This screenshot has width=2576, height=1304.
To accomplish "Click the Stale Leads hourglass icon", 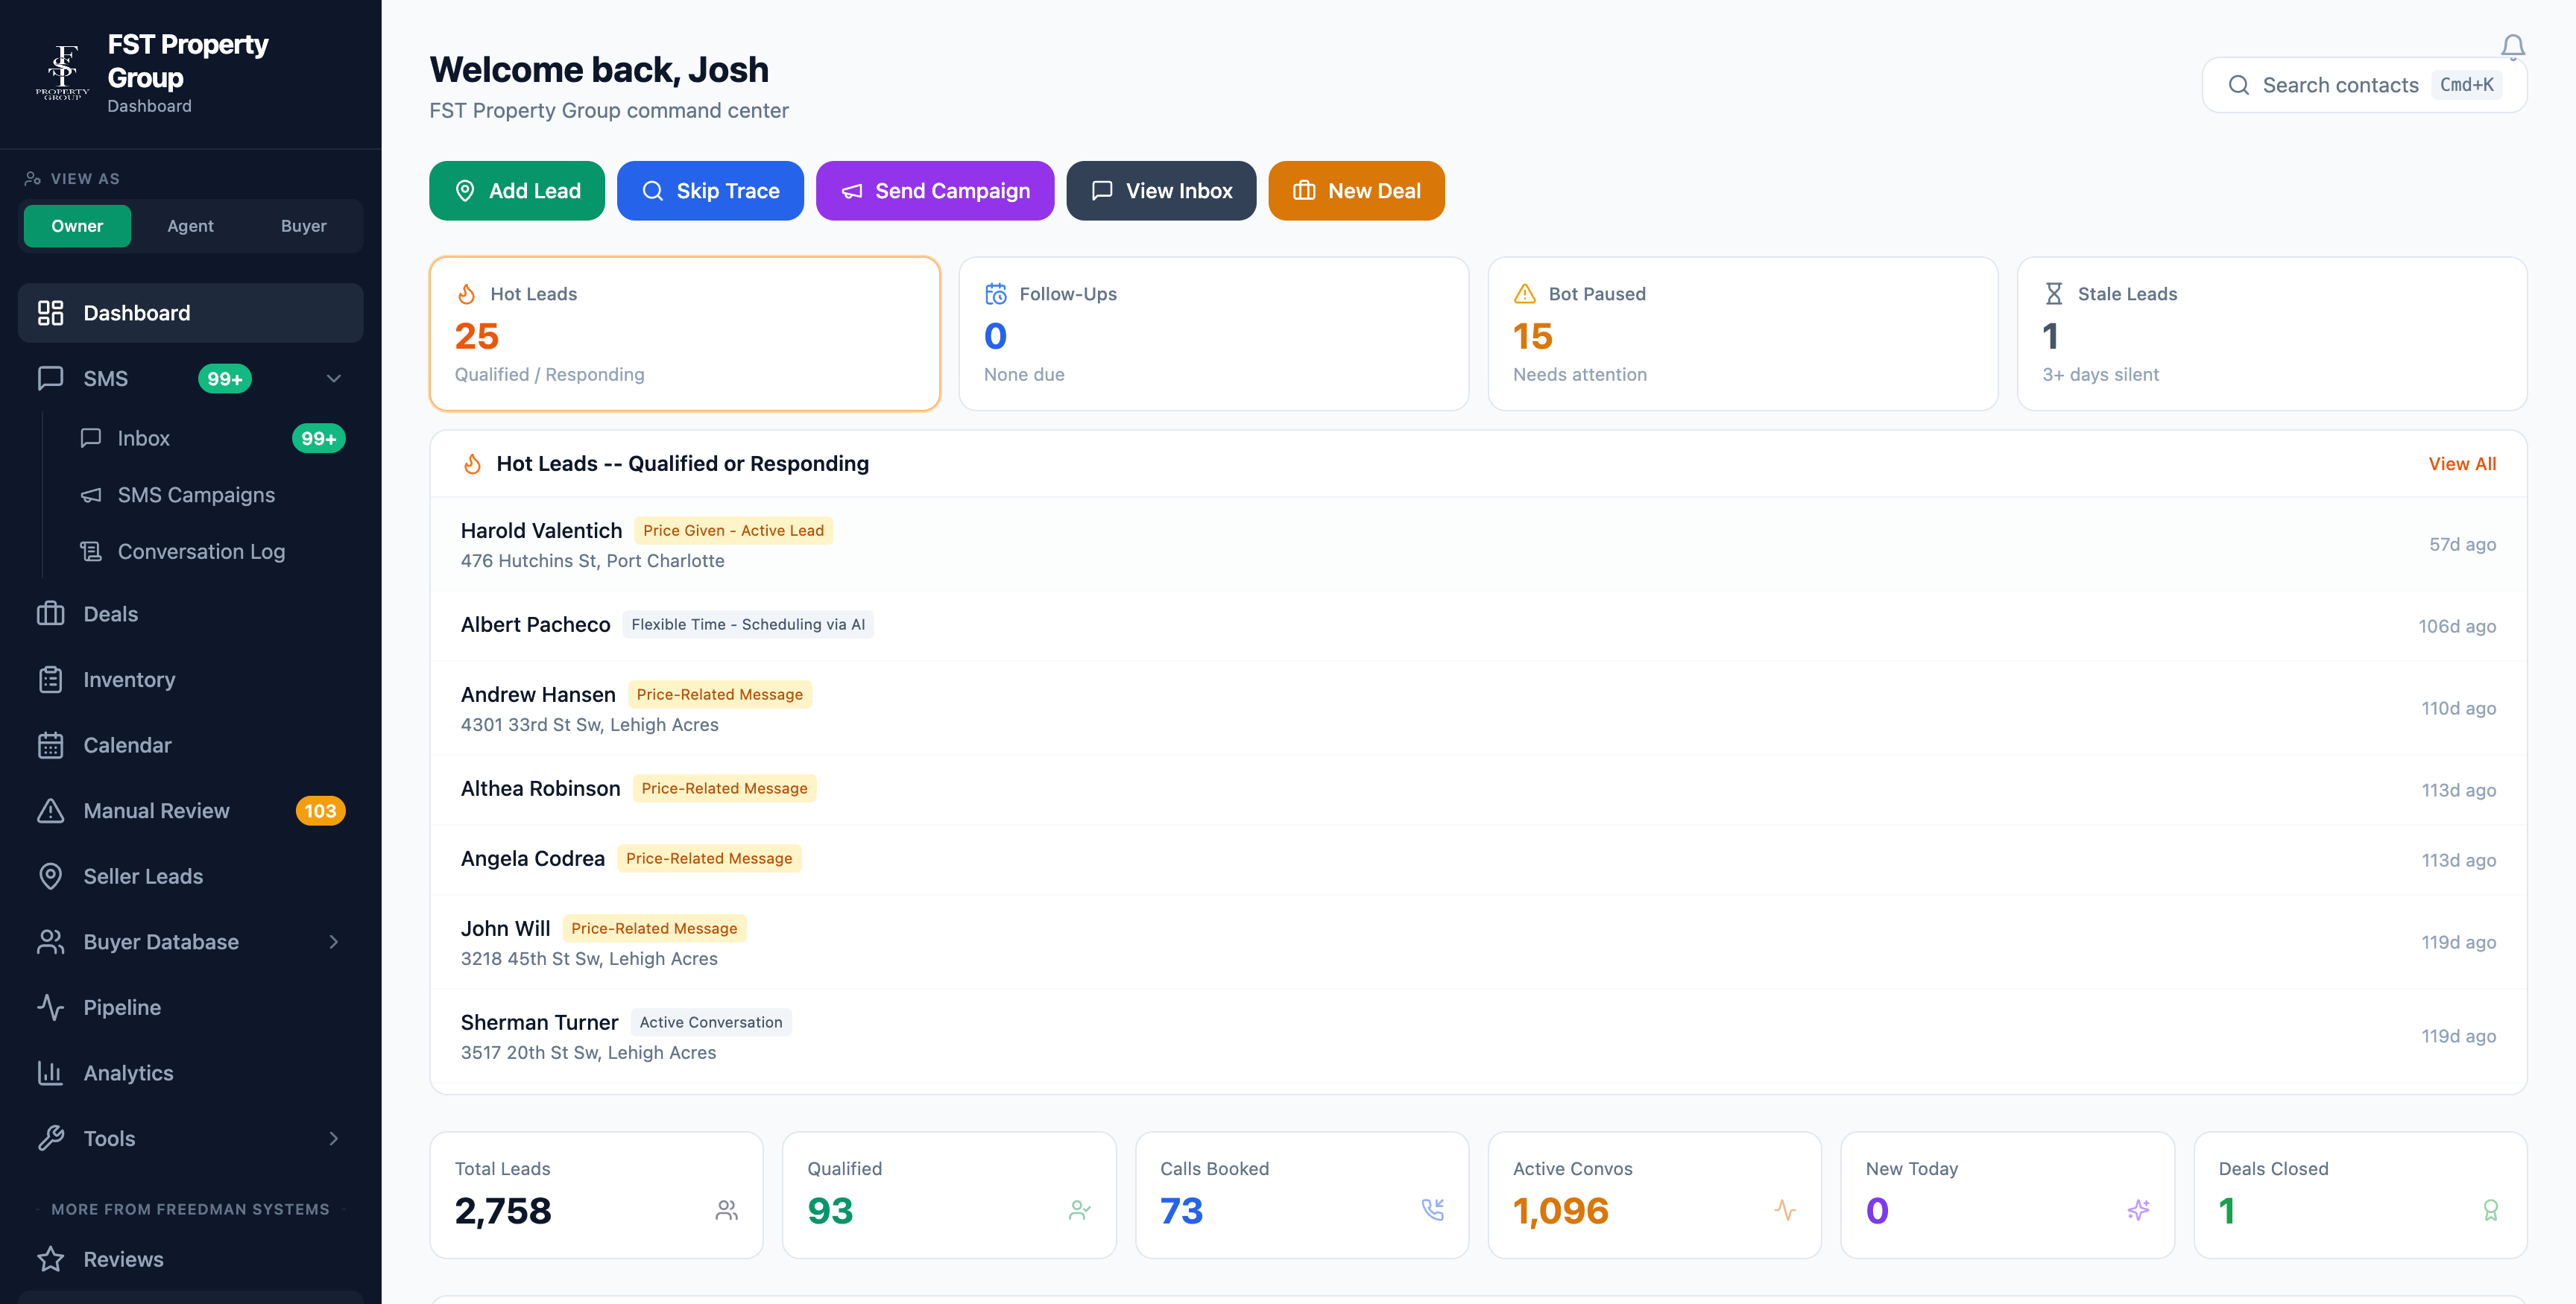I will 2053,294.
